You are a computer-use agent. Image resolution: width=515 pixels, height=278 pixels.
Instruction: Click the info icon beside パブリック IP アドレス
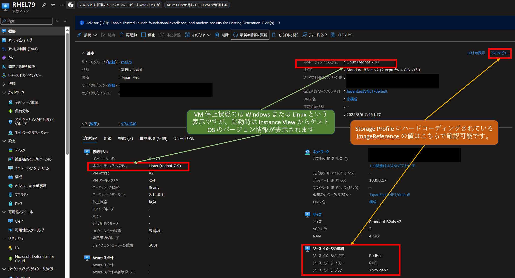[346, 159]
